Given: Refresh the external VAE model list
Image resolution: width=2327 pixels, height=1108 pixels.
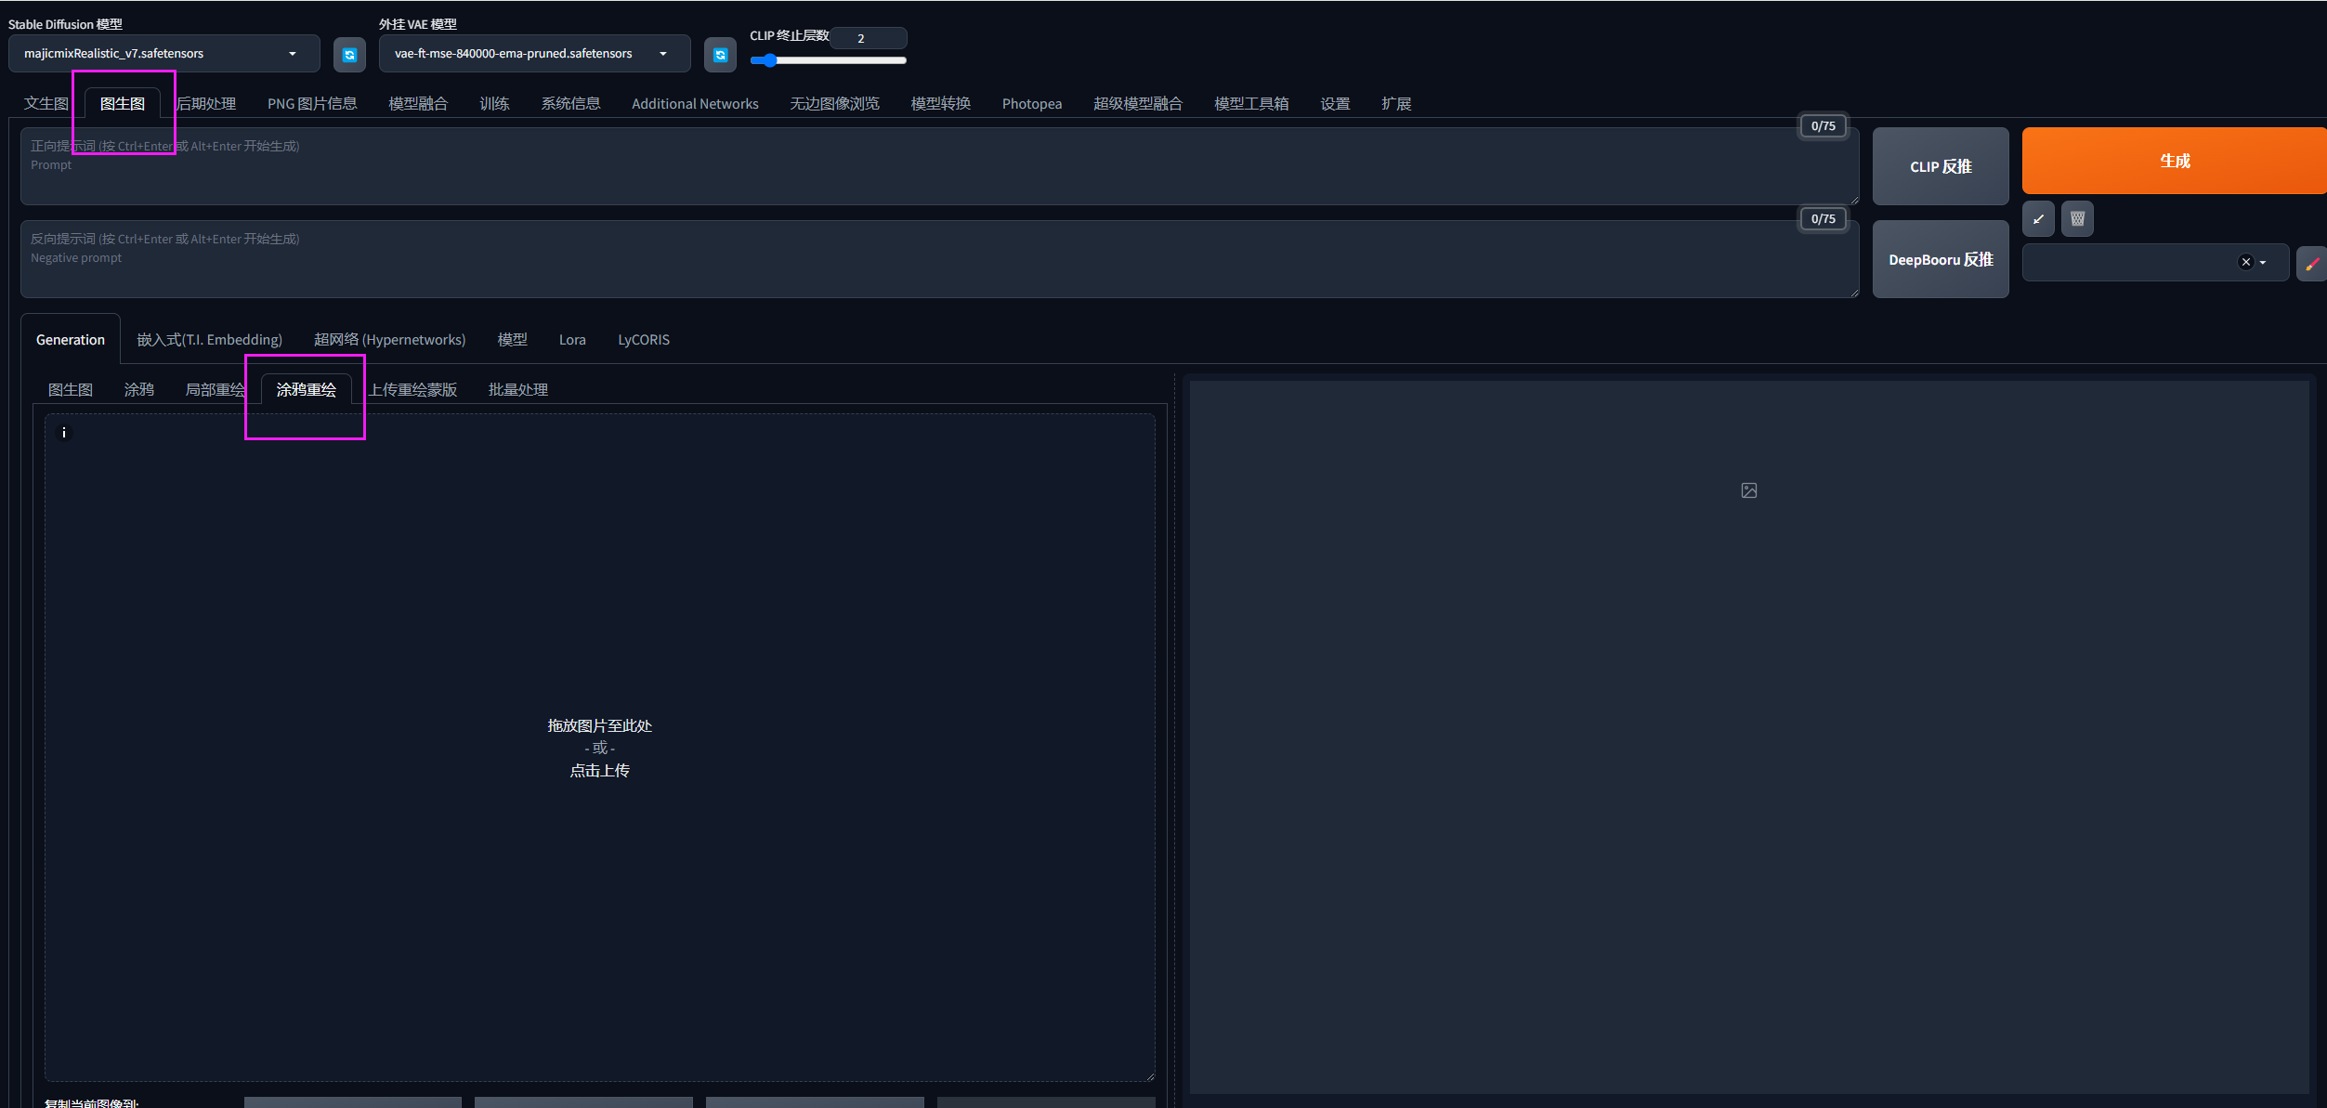Looking at the screenshot, I should [720, 55].
